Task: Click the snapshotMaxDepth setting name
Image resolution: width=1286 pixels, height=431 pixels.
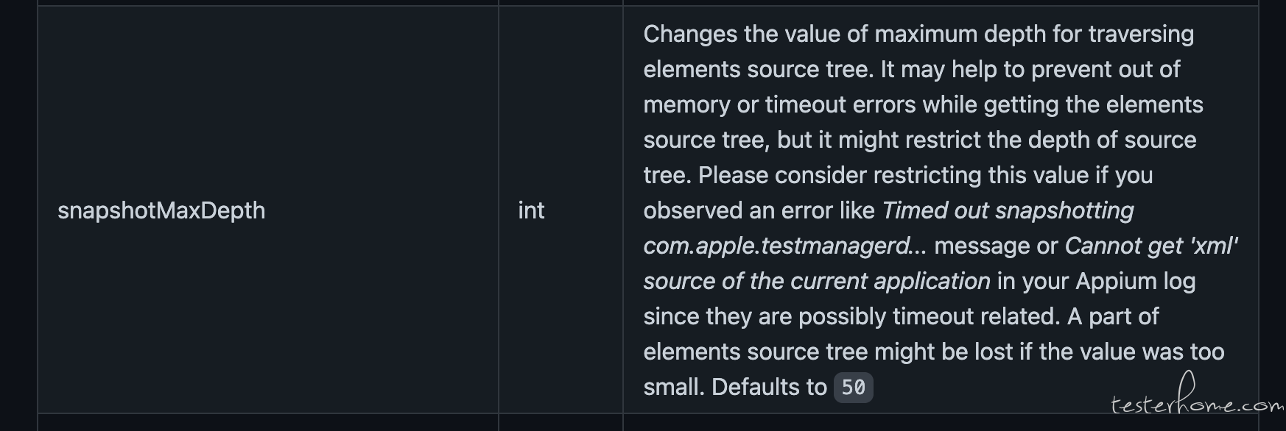Action: 161,210
